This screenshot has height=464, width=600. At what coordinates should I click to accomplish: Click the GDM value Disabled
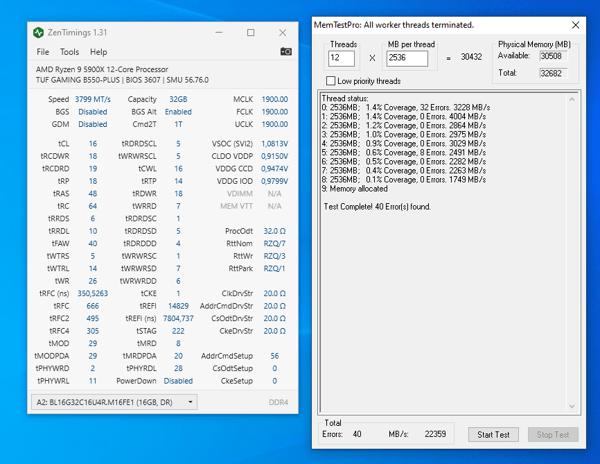click(93, 124)
